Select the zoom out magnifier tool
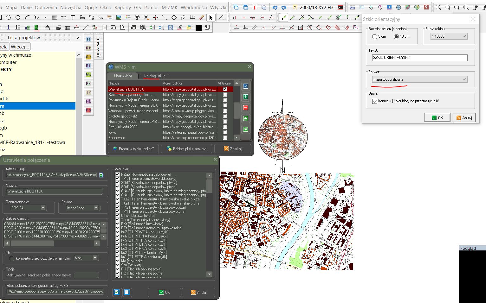 click(x=448, y=7)
